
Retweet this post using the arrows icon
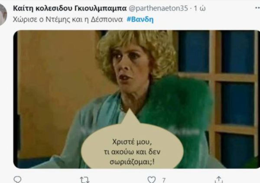tap(84, 180)
